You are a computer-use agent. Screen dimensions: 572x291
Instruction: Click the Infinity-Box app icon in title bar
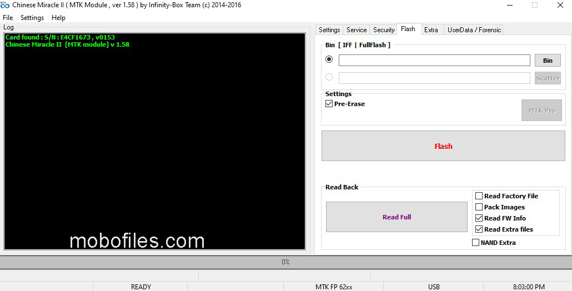(5, 5)
